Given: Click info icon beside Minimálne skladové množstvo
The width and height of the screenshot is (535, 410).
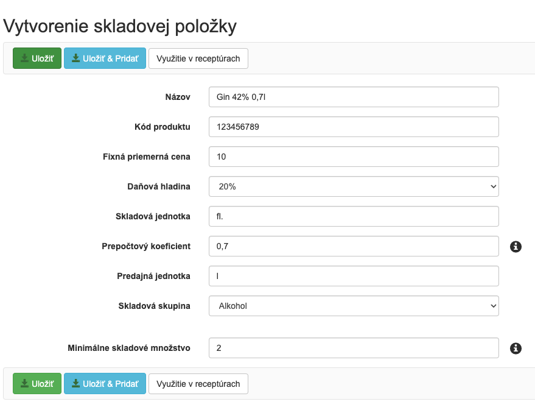Looking at the screenshot, I should [x=516, y=348].
